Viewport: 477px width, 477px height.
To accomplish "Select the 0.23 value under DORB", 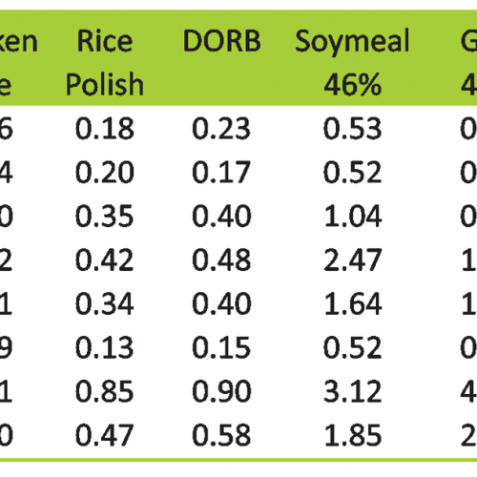I will (221, 129).
